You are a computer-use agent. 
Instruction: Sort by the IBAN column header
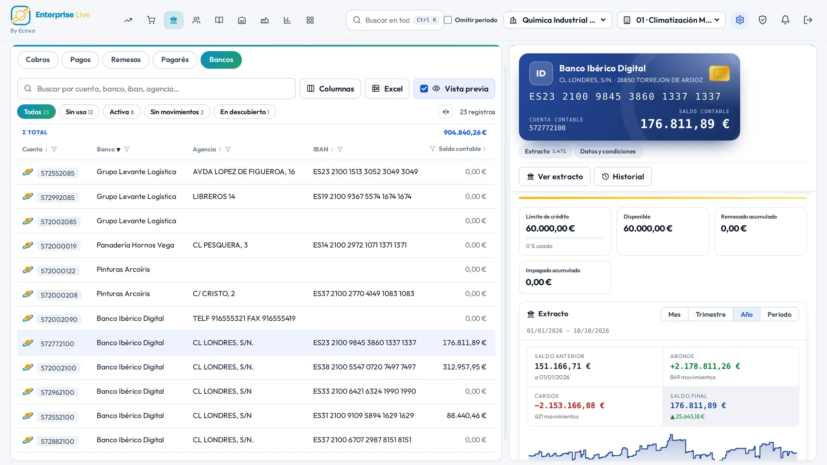[323, 149]
